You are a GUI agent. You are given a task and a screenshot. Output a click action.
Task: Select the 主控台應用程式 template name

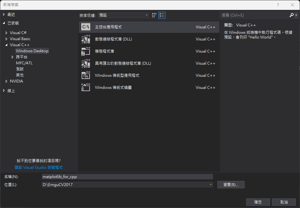pyautogui.click(x=108, y=27)
